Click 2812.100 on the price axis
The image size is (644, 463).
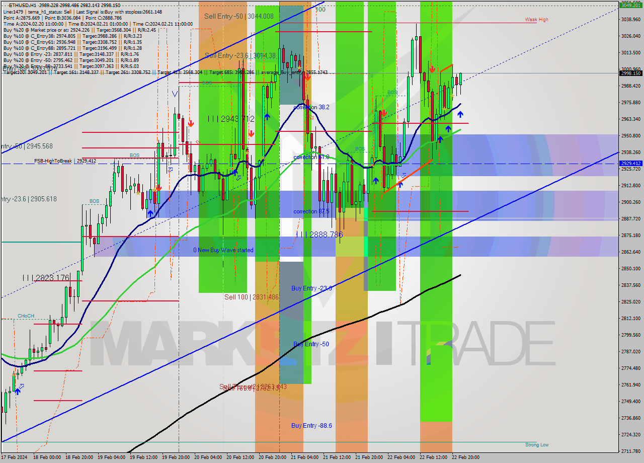coord(631,319)
